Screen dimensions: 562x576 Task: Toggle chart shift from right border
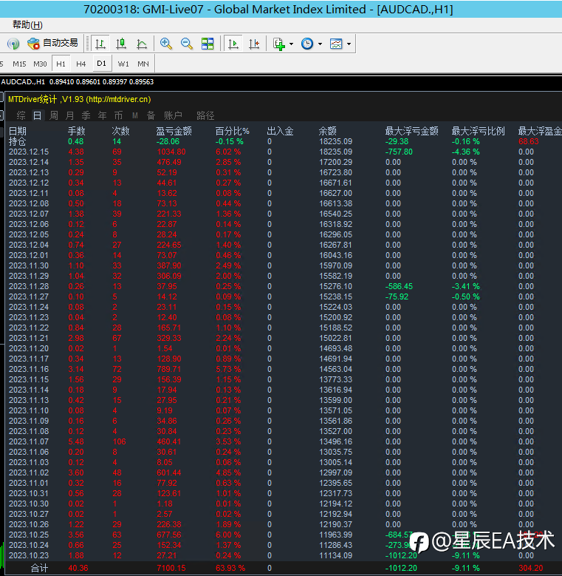(254, 44)
